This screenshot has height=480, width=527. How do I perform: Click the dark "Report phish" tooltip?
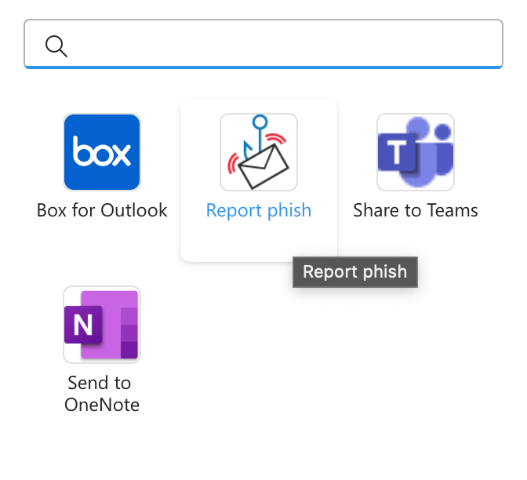[x=355, y=272]
